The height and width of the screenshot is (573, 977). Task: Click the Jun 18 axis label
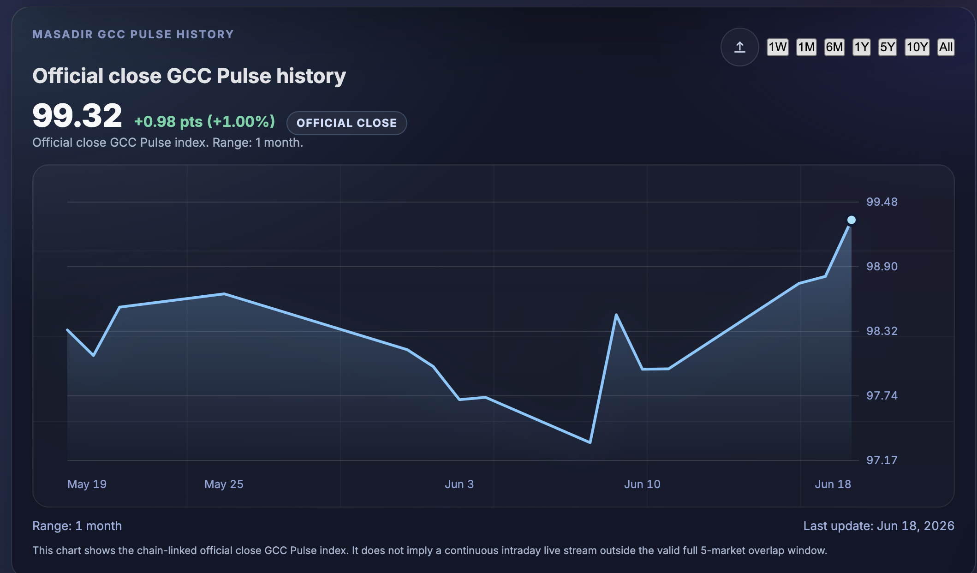(833, 484)
